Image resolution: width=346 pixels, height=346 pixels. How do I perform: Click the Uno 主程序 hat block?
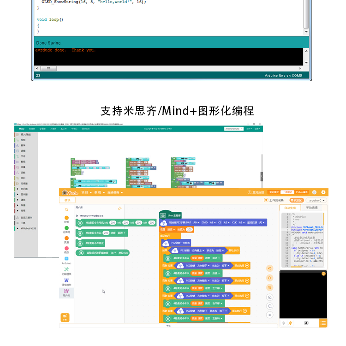pos(170,215)
